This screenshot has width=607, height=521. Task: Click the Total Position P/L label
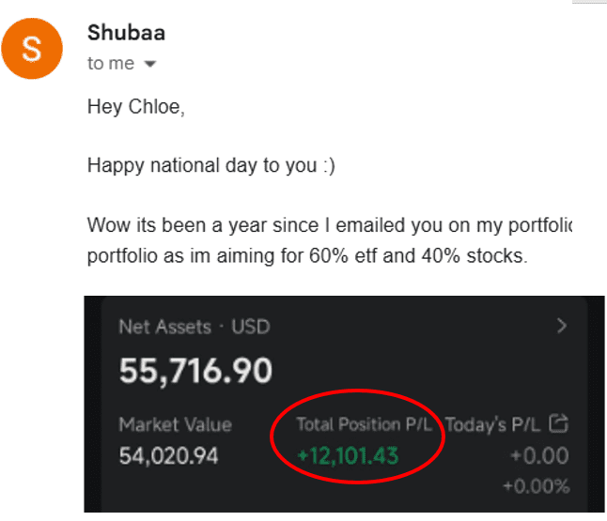pyautogui.click(x=364, y=424)
